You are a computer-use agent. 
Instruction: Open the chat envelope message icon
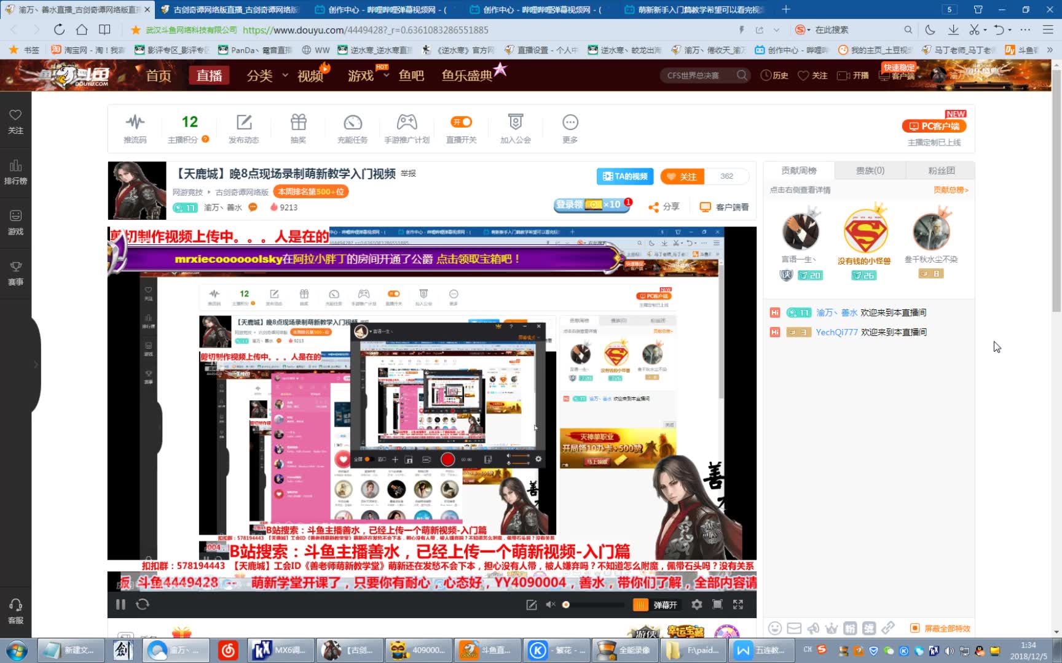(x=794, y=628)
